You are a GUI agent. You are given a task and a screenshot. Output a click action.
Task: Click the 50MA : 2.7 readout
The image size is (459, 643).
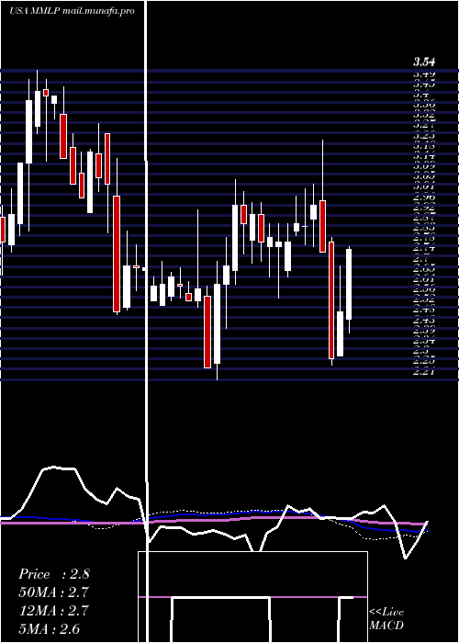[x=54, y=592]
